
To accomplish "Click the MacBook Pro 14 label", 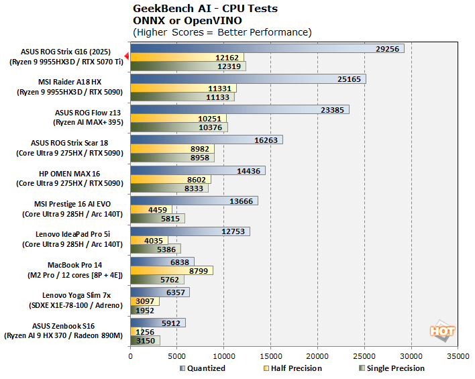I will click(x=75, y=265).
